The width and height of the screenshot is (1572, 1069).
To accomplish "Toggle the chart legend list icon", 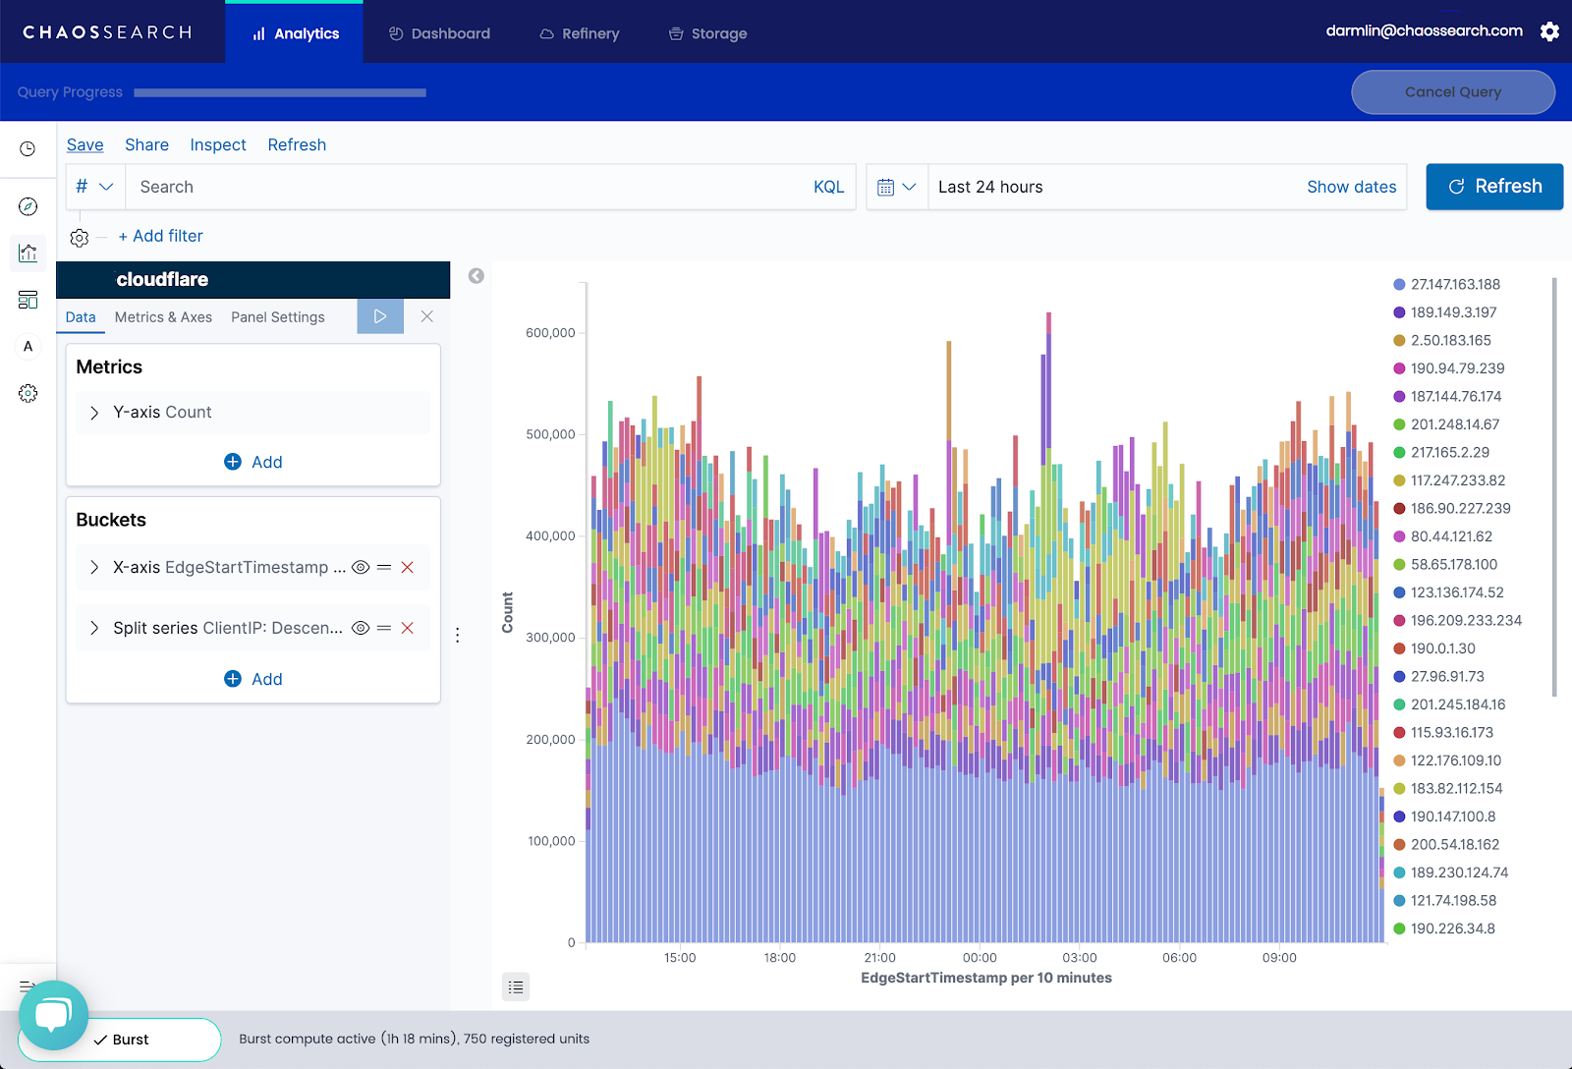I will (x=516, y=986).
